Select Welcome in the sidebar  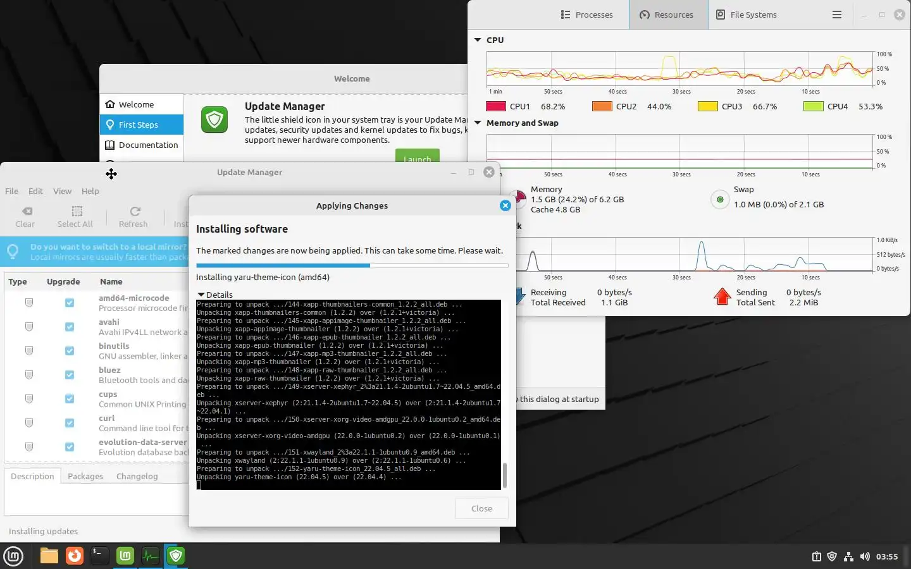pyautogui.click(x=142, y=104)
